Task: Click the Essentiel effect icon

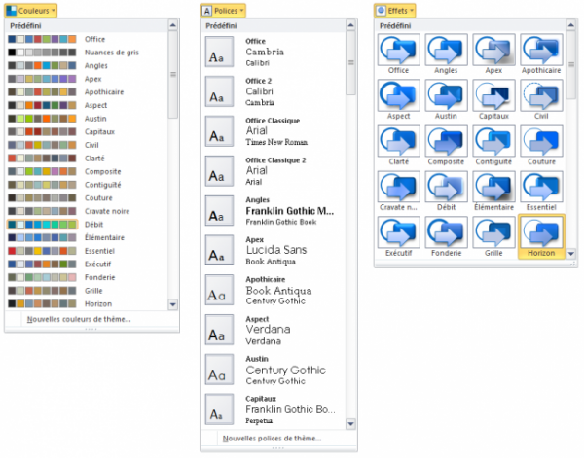Action: click(542, 189)
